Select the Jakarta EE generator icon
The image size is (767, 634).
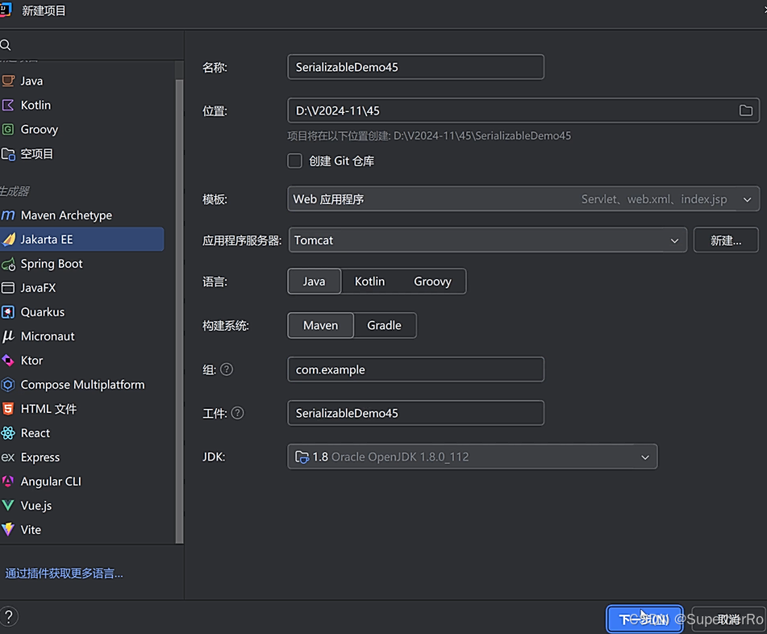click(x=8, y=240)
